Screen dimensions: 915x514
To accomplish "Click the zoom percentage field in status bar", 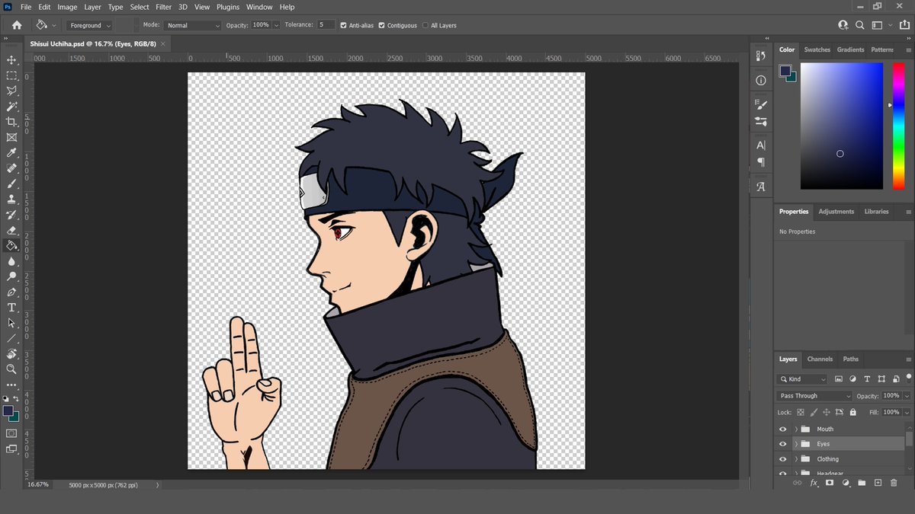I will click(x=38, y=484).
